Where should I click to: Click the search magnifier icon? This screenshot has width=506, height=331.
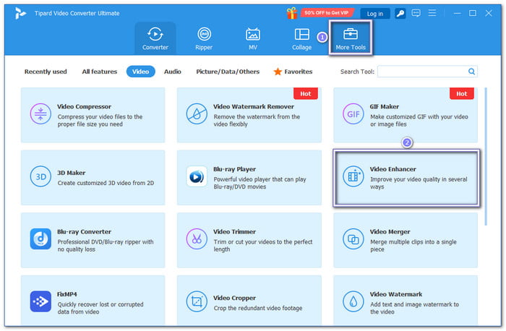[471, 72]
